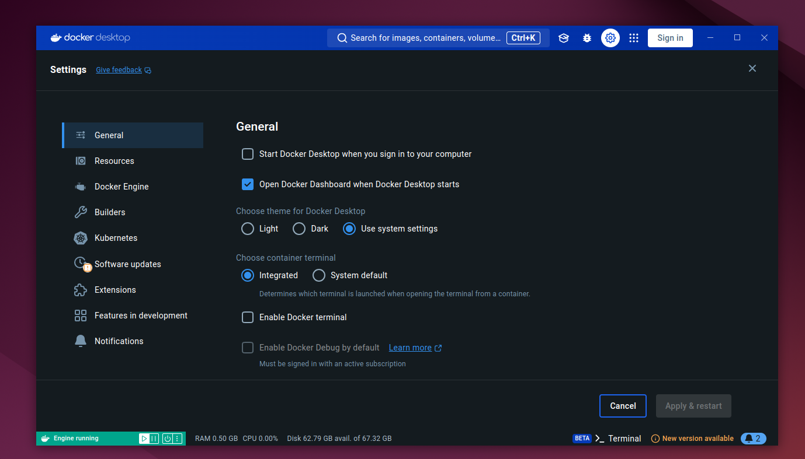Open Features in development section
The height and width of the screenshot is (459, 805).
coord(133,316)
